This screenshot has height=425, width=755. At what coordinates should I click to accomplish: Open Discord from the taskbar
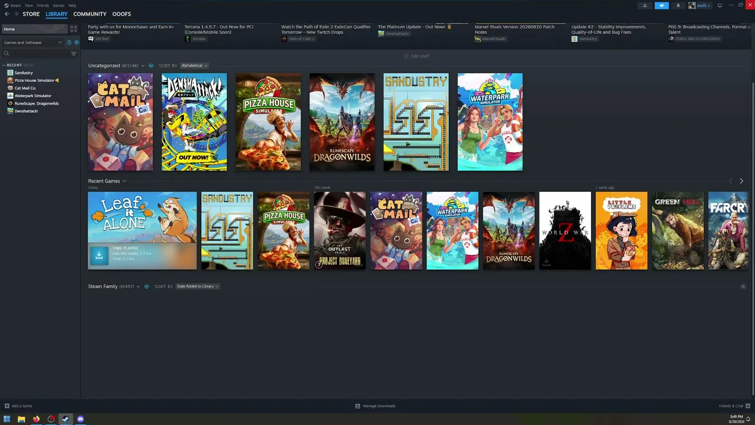tap(80, 419)
